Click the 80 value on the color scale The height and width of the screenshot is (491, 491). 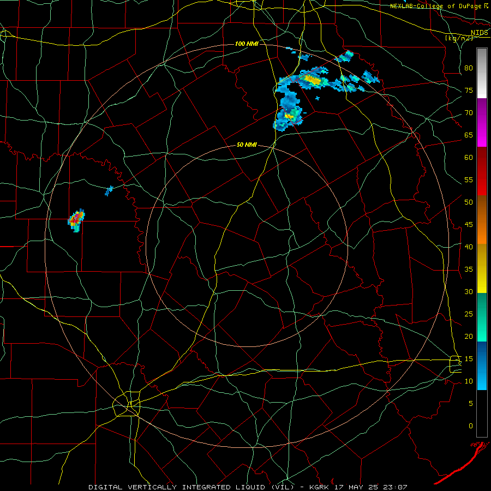469,68
